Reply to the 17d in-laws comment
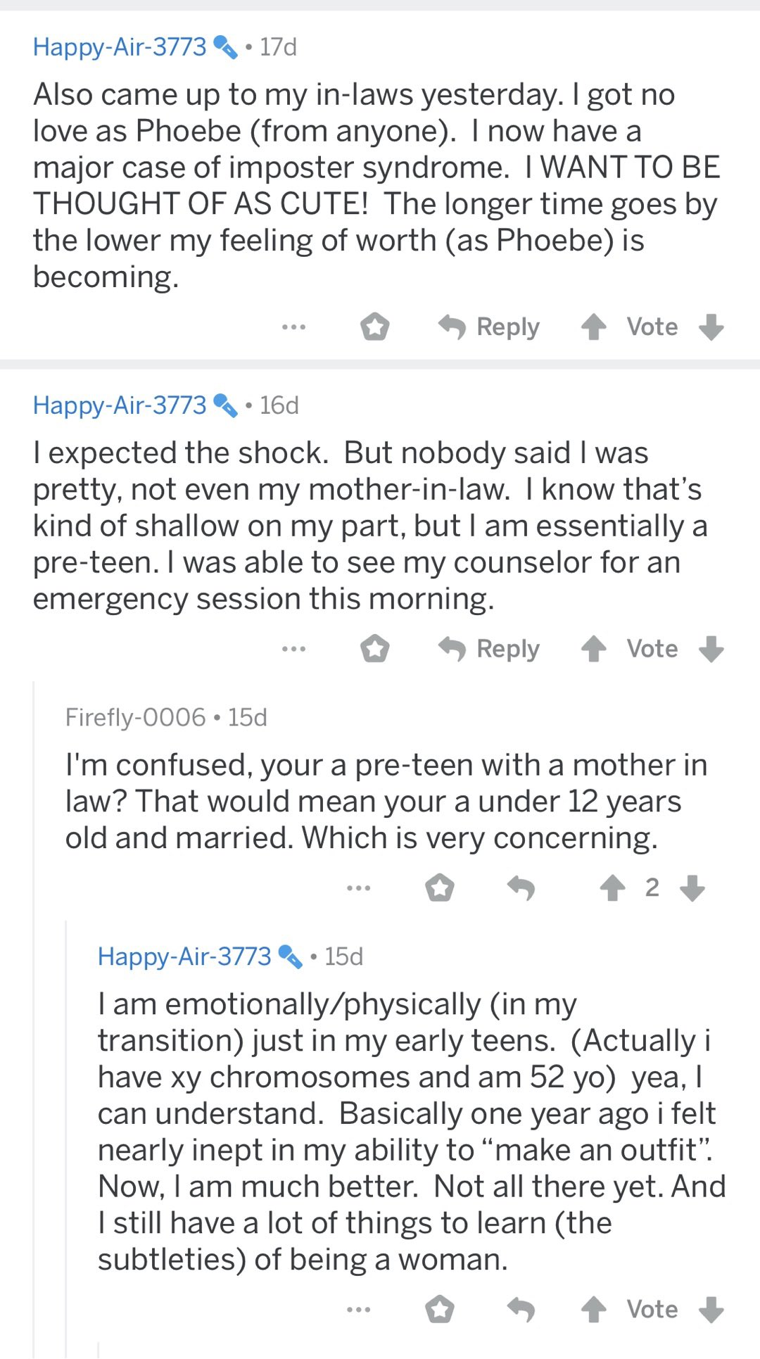This screenshot has height=1359, width=760. [x=489, y=327]
